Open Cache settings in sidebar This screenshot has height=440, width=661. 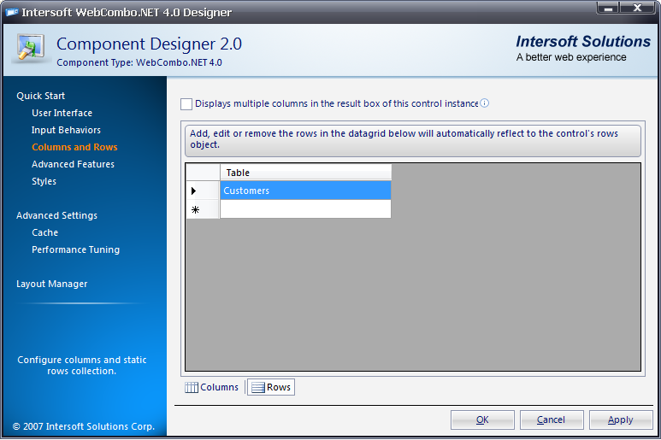tap(44, 232)
